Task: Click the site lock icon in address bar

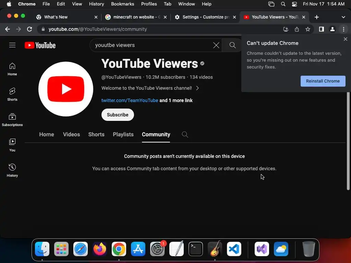Action: coord(43,29)
